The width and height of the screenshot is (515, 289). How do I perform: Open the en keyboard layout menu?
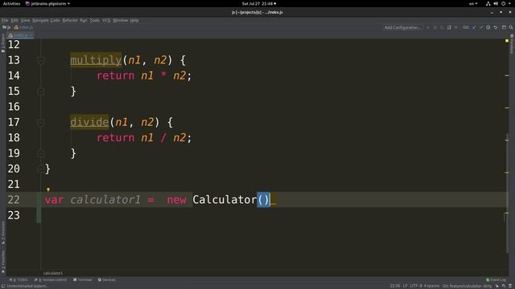point(473,3)
